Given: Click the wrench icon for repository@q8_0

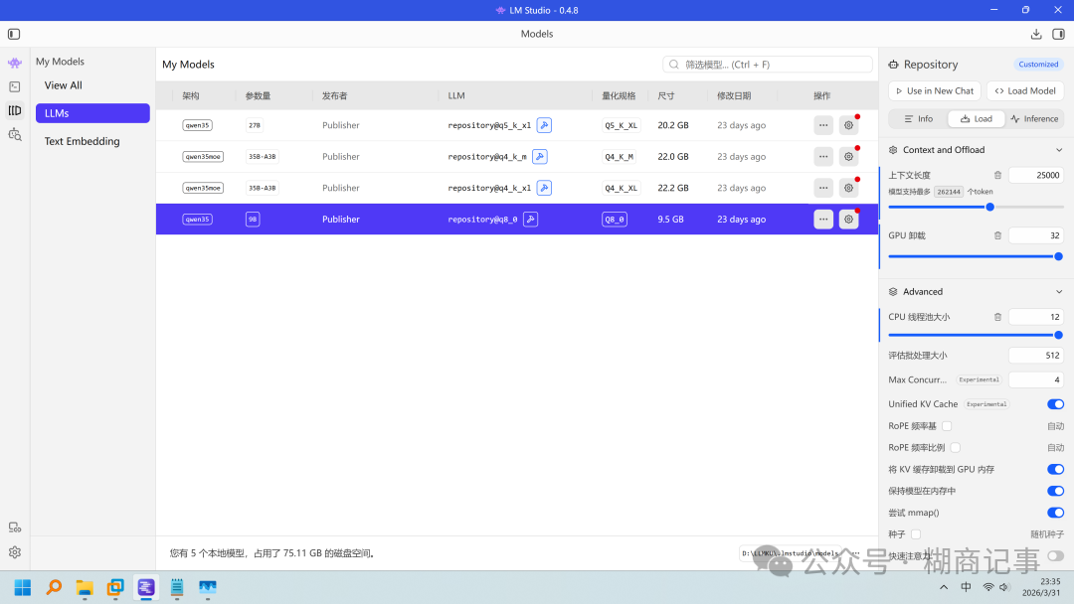Looking at the screenshot, I should [x=530, y=219].
